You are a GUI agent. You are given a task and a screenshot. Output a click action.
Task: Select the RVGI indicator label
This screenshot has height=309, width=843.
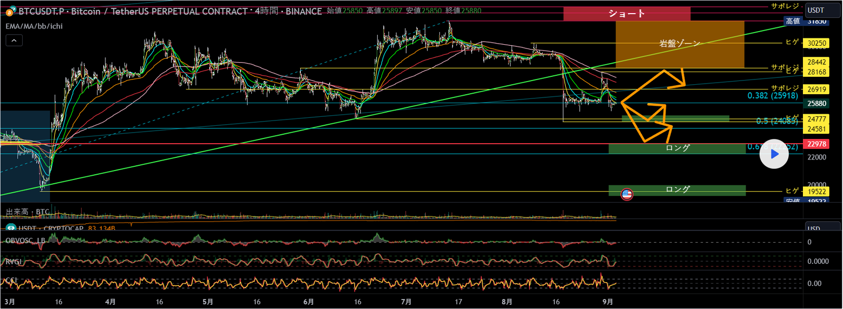coord(14,262)
